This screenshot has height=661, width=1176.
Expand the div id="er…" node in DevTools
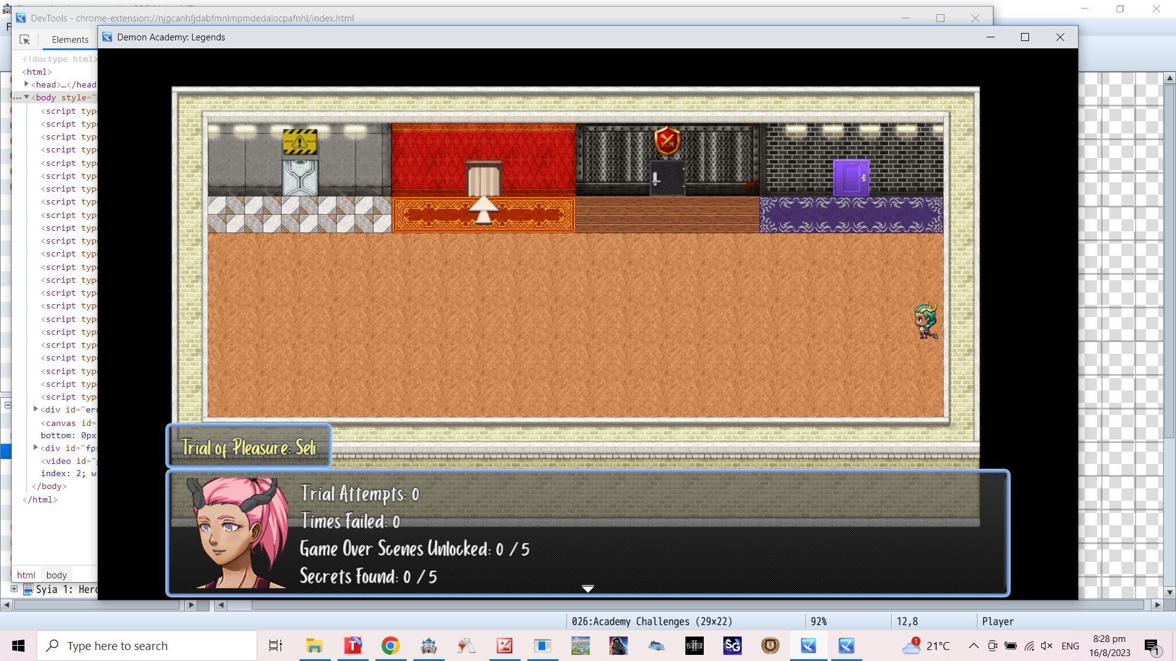(x=36, y=409)
